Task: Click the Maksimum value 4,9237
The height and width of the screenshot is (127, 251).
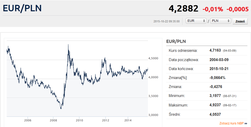Action: point(215,105)
